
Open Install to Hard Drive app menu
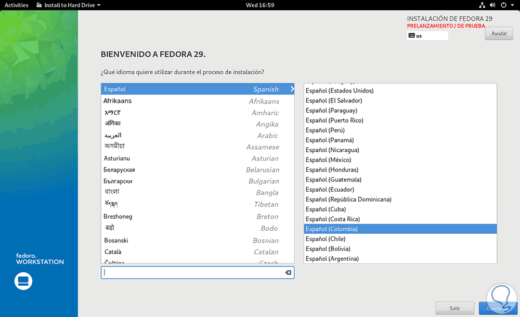(x=68, y=5)
